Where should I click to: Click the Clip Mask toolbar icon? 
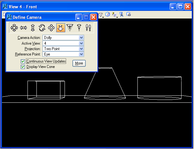pyautogui.click(x=128, y=14)
